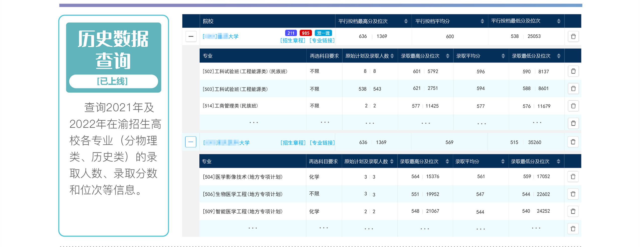Select major [503]工科试验班(工程能源类)

click(x=235, y=89)
